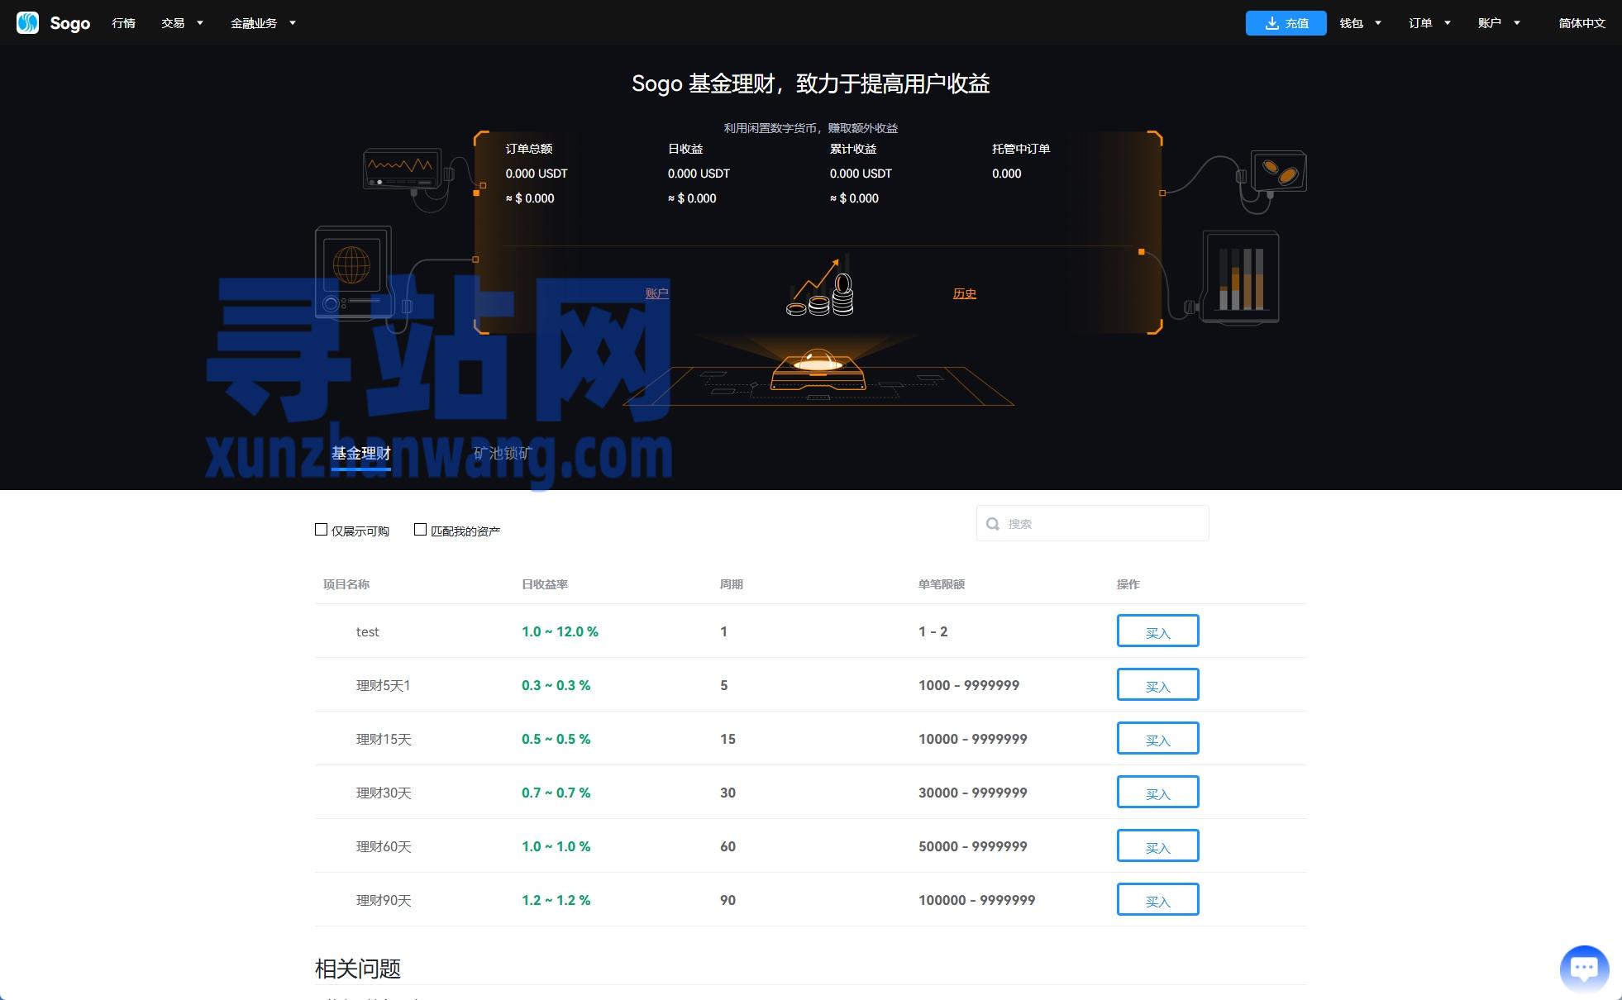This screenshot has width=1622, height=1000.
Task: Click the 累计收益 label
Action: [x=853, y=149]
